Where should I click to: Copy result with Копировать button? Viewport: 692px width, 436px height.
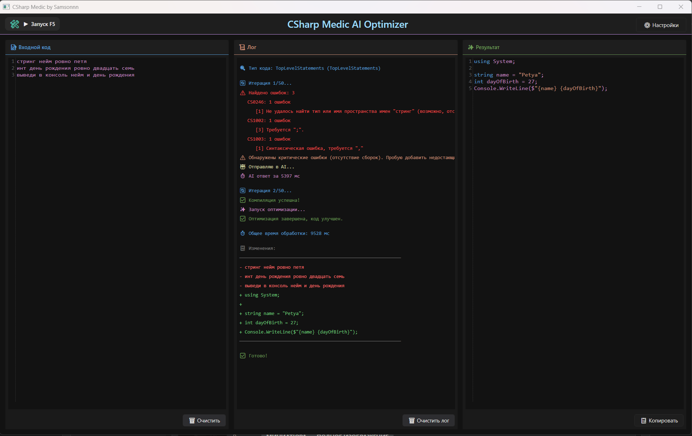click(659, 420)
